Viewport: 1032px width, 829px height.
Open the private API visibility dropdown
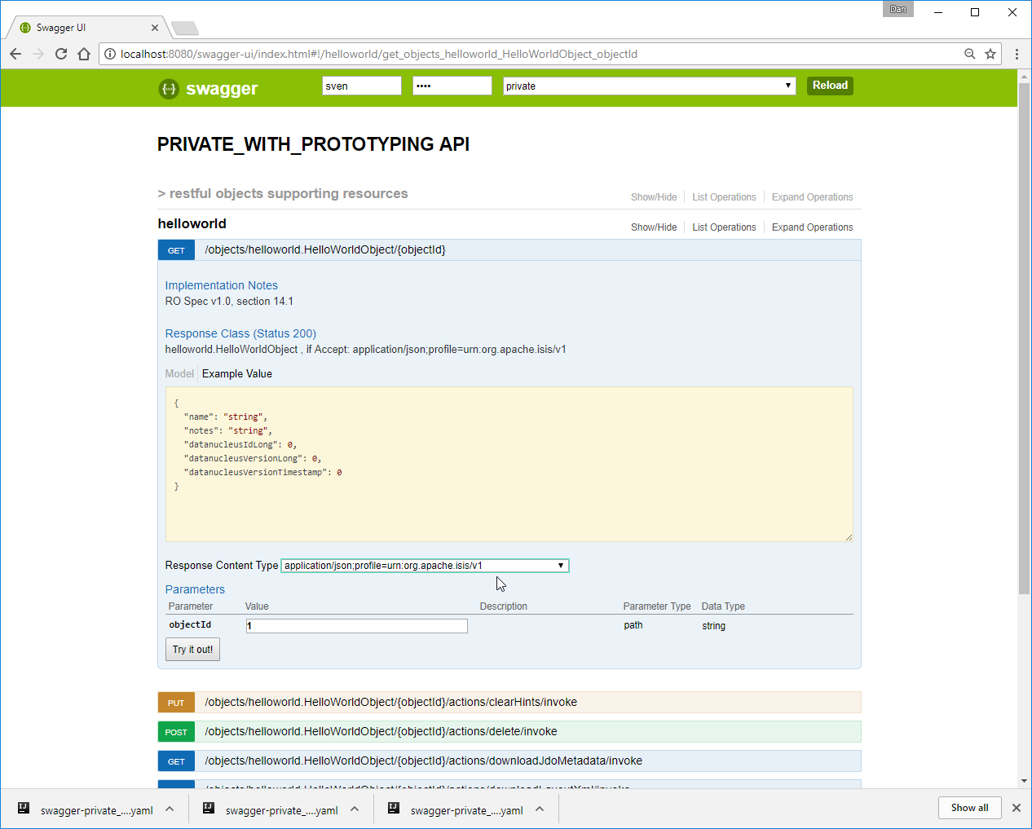pyautogui.click(x=649, y=86)
